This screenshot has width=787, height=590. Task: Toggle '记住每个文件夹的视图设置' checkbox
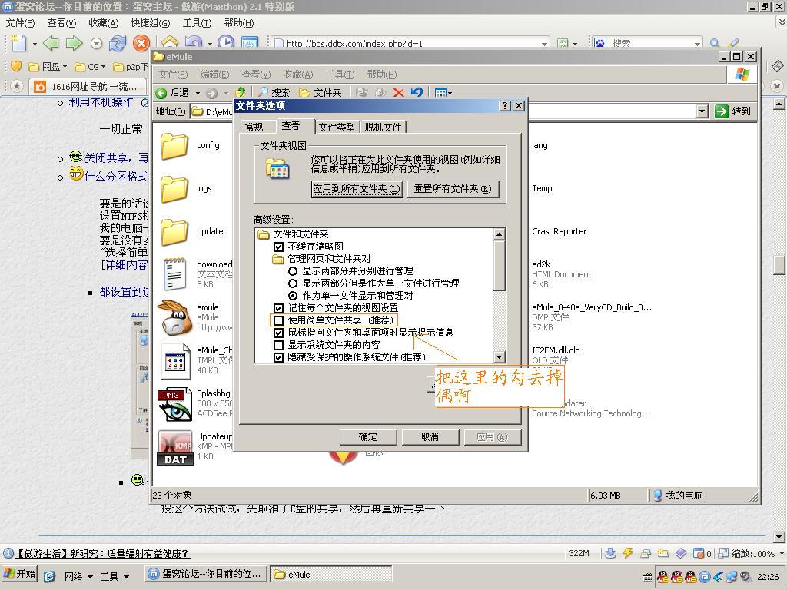pos(278,307)
